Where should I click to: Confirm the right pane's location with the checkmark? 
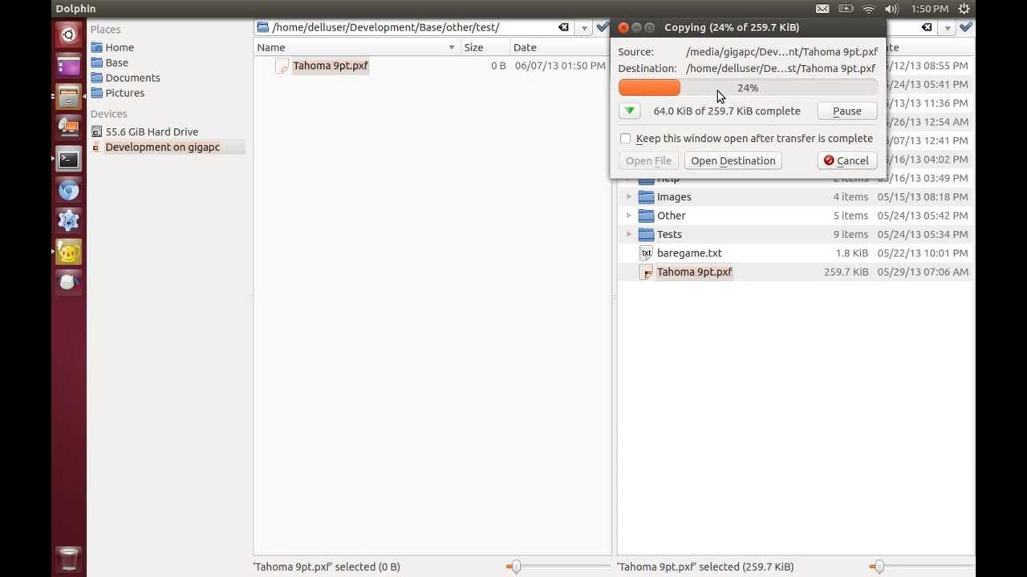click(966, 27)
